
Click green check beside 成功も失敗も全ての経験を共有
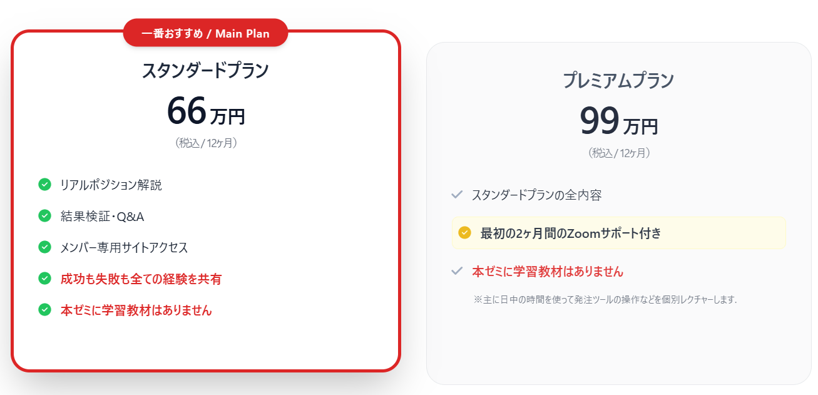44,278
